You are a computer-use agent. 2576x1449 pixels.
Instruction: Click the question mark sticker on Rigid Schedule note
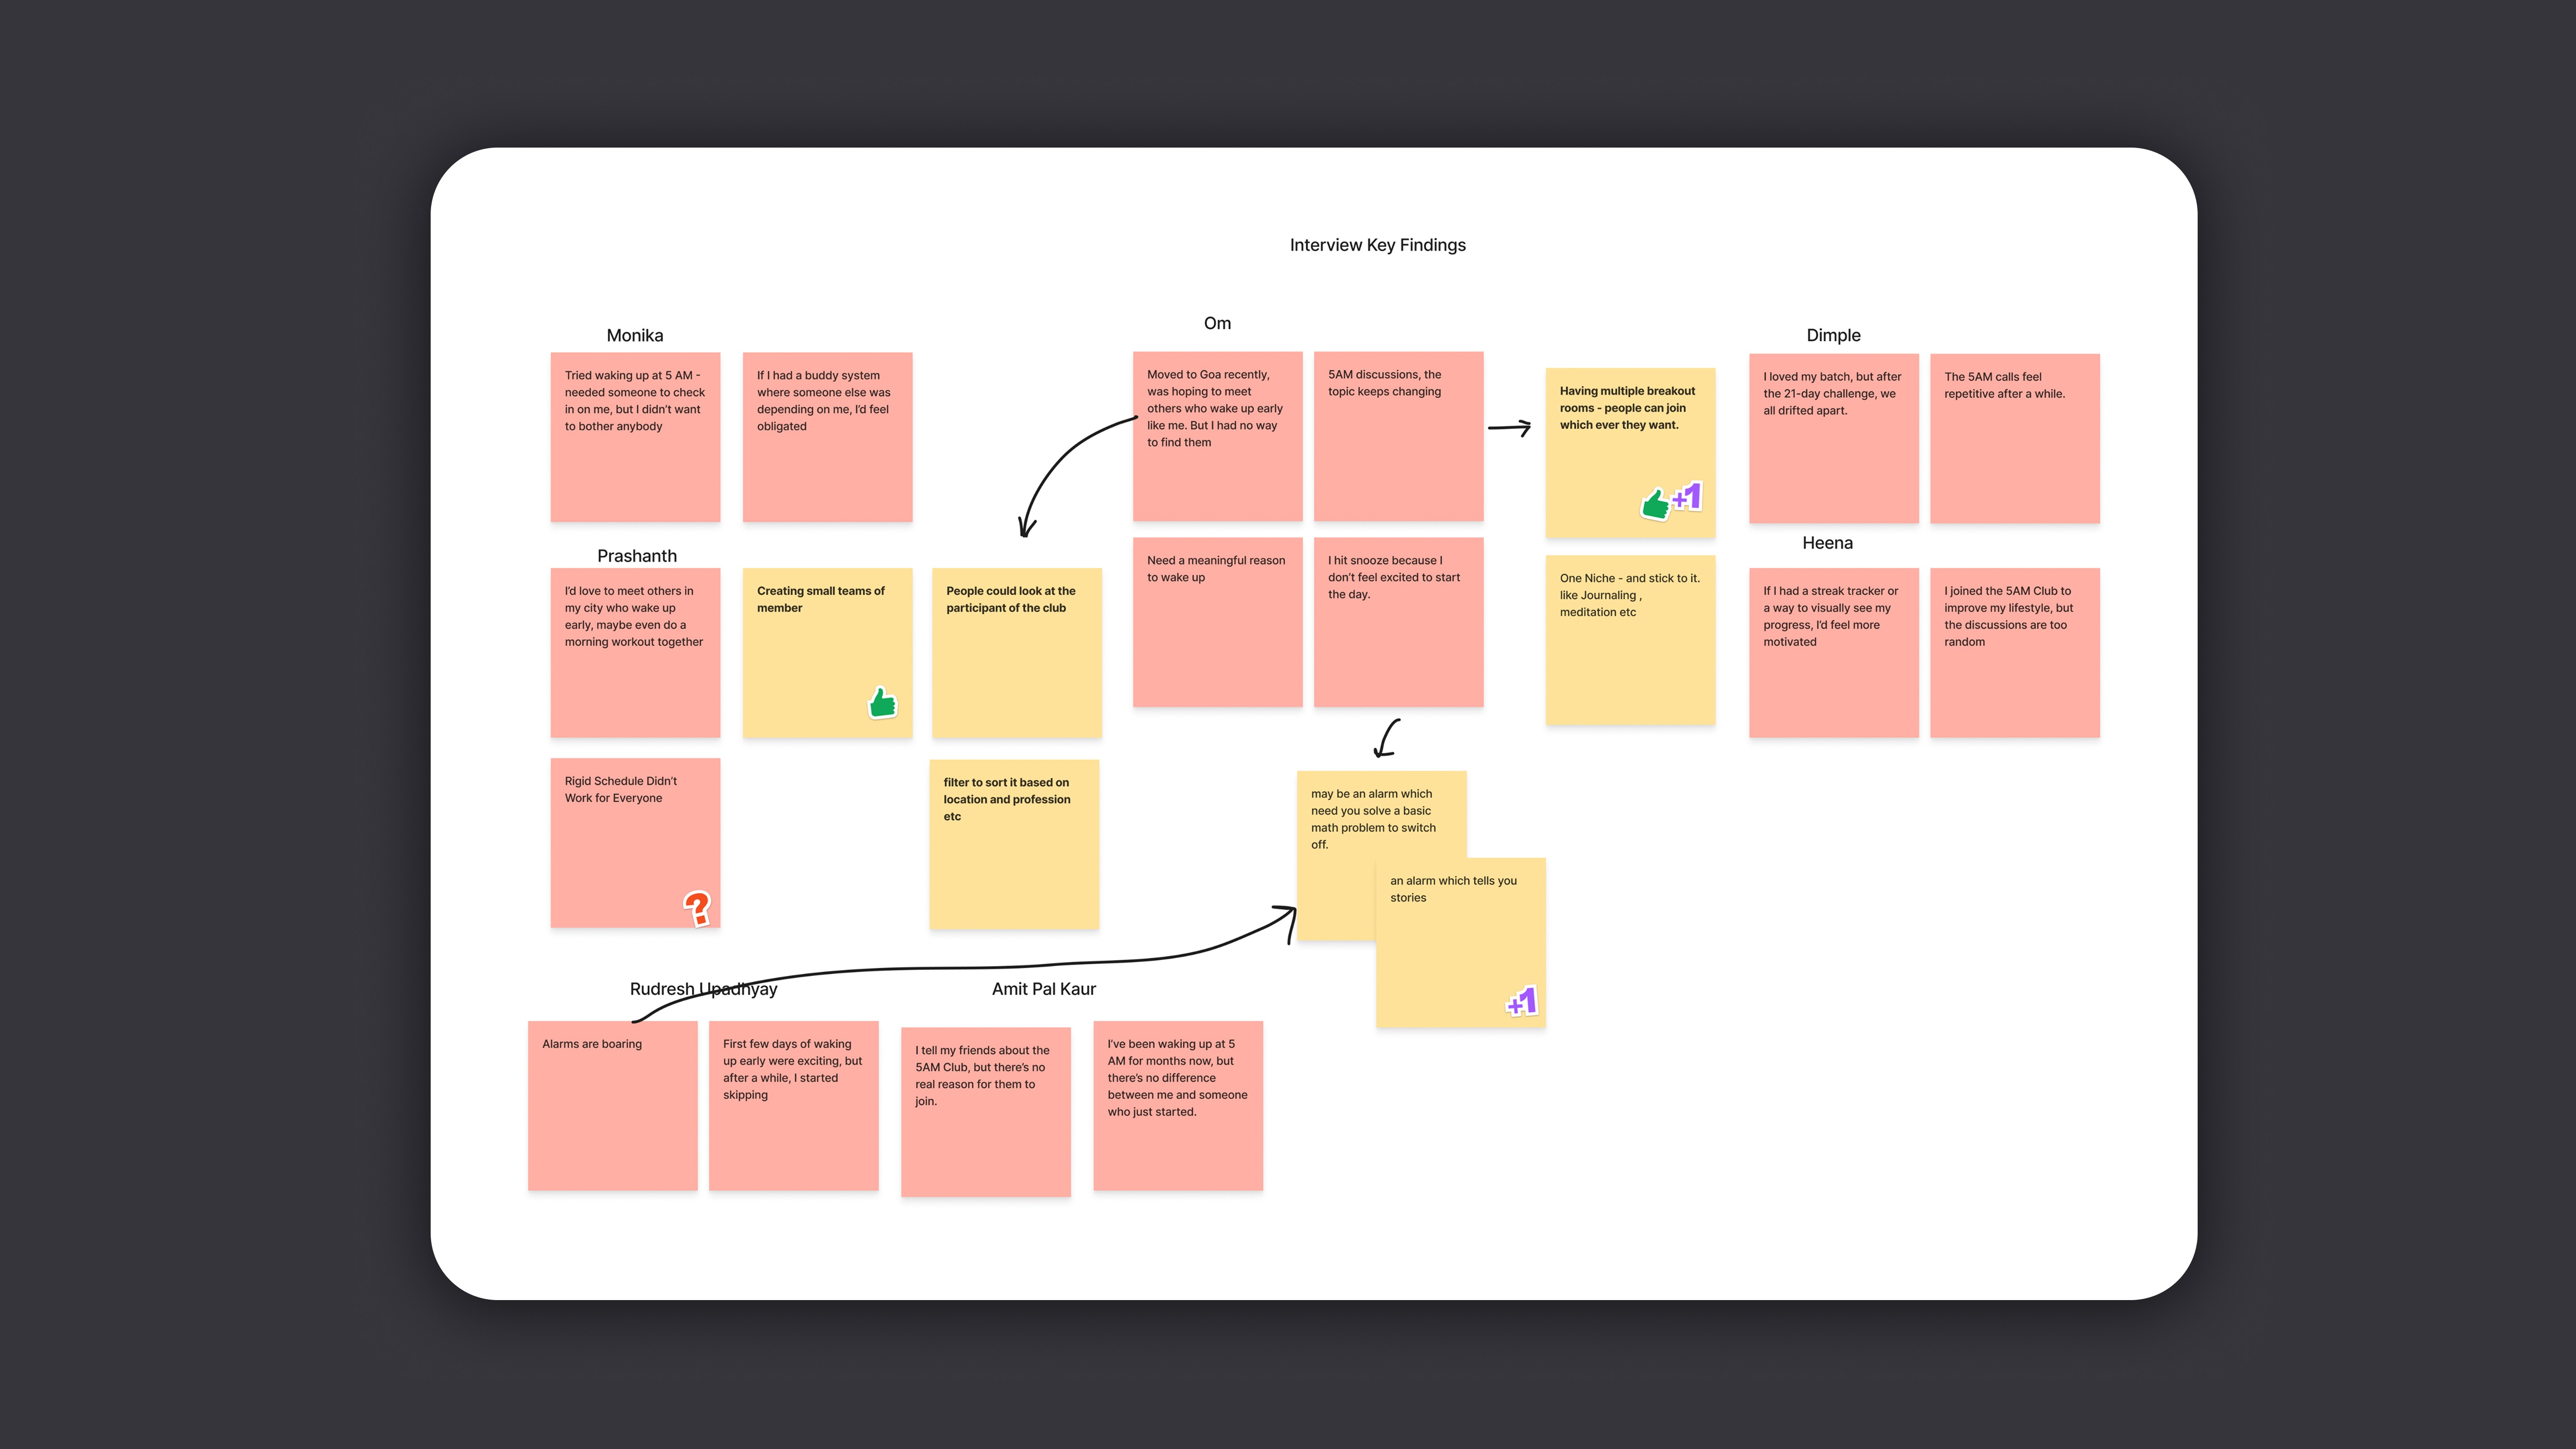pos(697,907)
